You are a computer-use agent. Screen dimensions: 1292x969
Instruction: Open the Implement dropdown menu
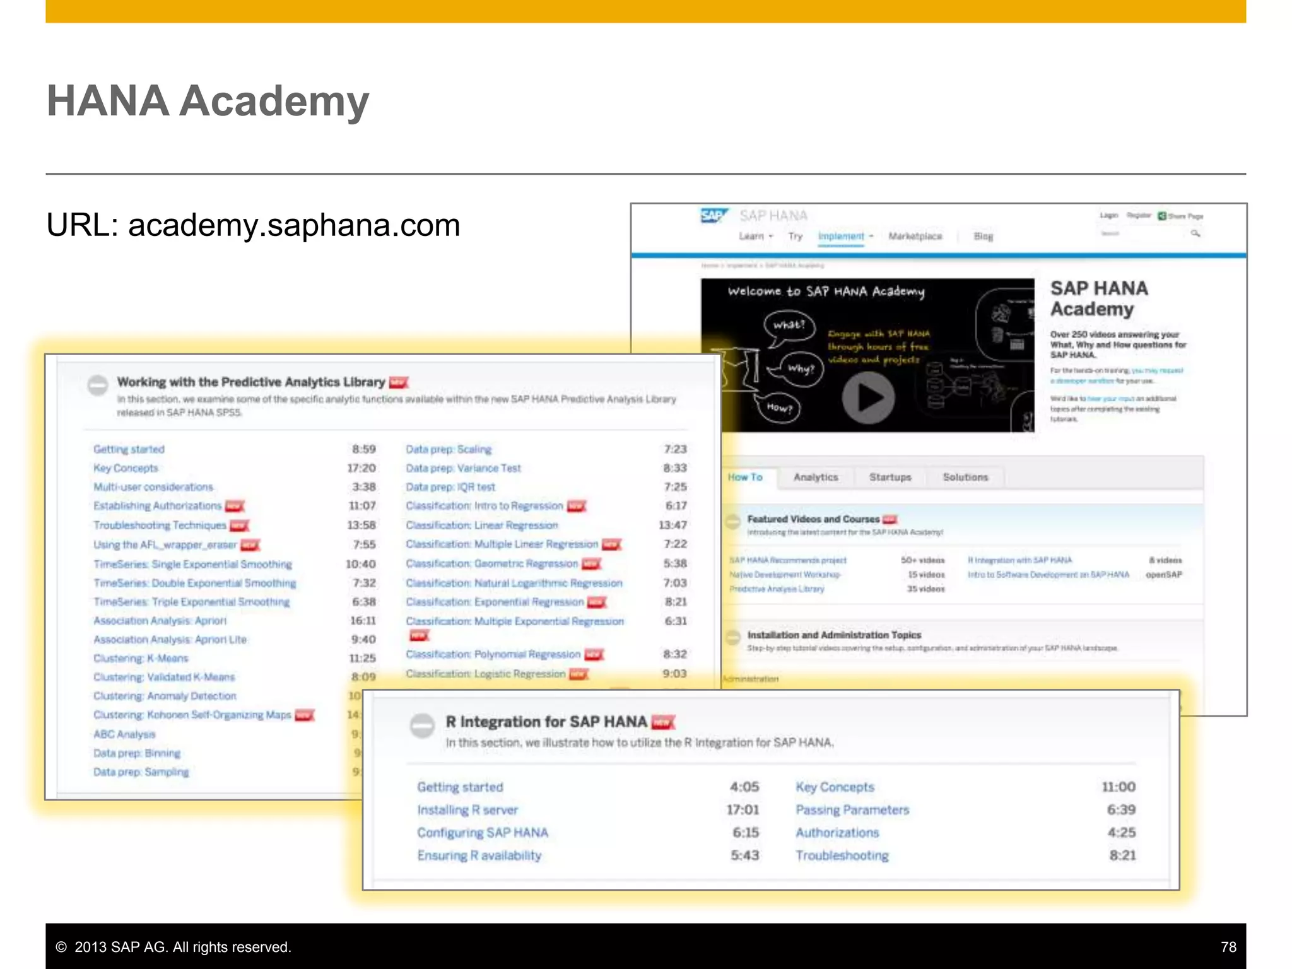[845, 236]
